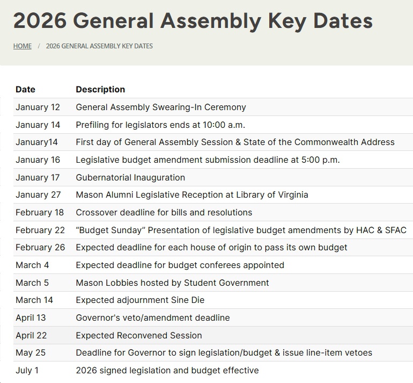
Task: Click the Prefiling for legislators ends entry
Action: click(160, 125)
